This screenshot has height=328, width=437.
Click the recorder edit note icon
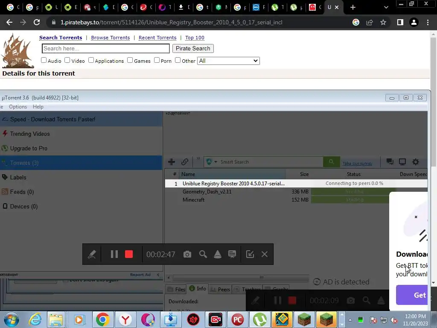coord(250,254)
